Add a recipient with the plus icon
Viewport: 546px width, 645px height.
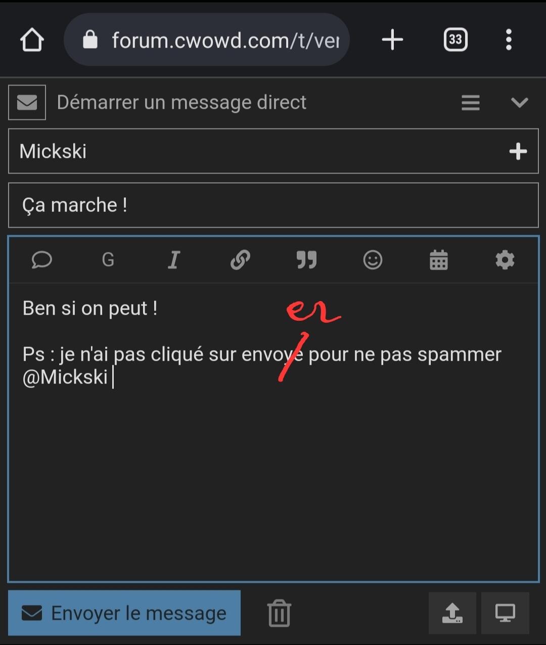(518, 151)
